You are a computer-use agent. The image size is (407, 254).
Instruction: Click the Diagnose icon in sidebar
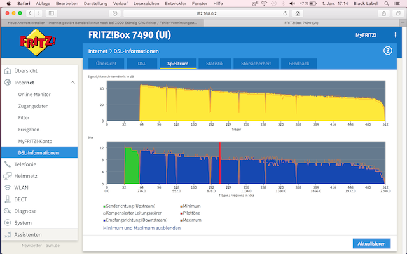7,211
